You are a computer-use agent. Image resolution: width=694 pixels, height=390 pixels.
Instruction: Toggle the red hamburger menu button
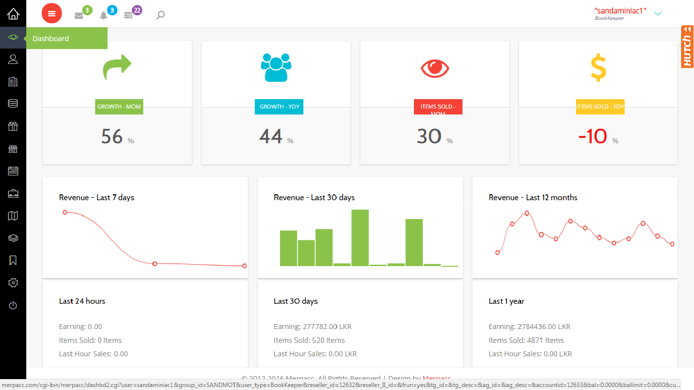[x=52, y=13]
